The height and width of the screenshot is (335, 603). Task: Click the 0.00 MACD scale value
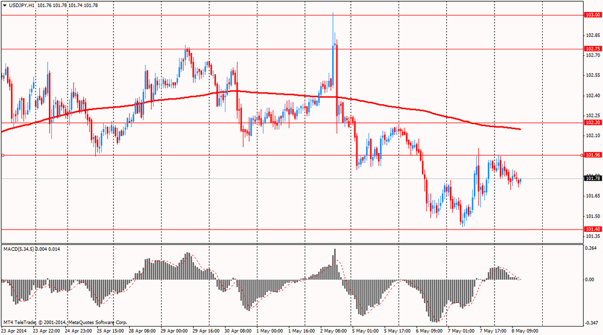(x=590, y=280)
